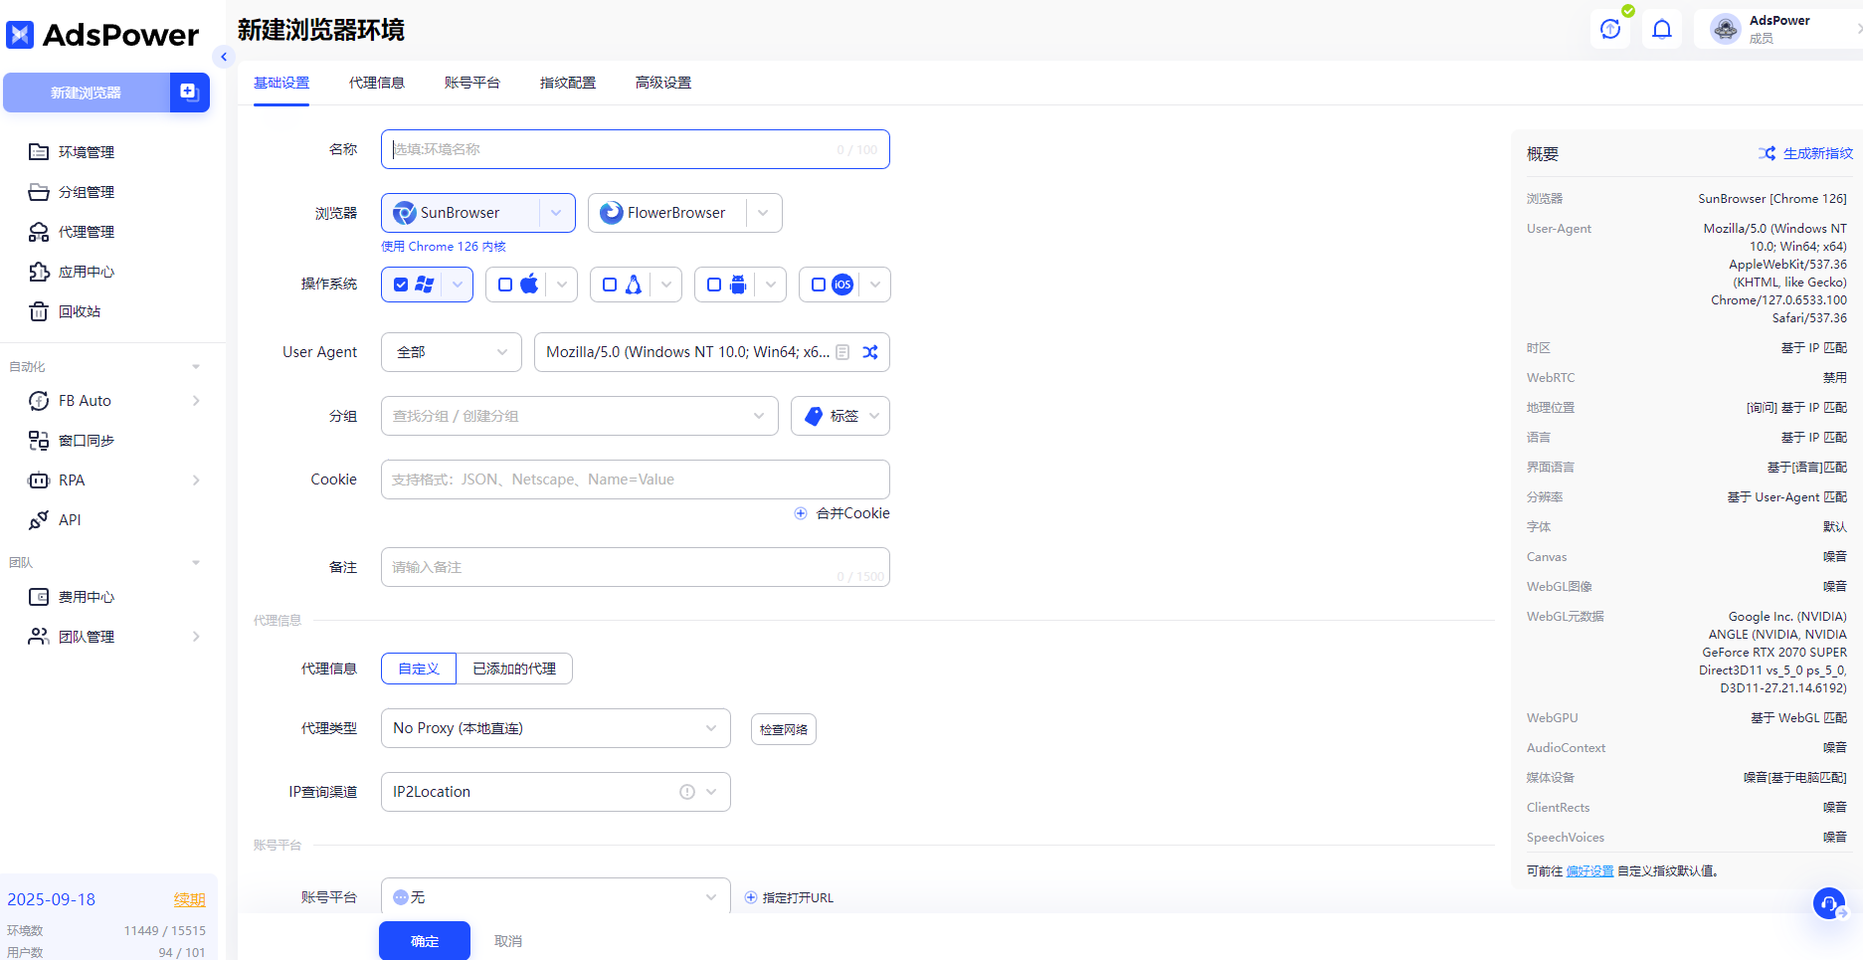Open User Agent 全部 dropdown
This screenshot has height=960, width=1863.
click(452, 352)
